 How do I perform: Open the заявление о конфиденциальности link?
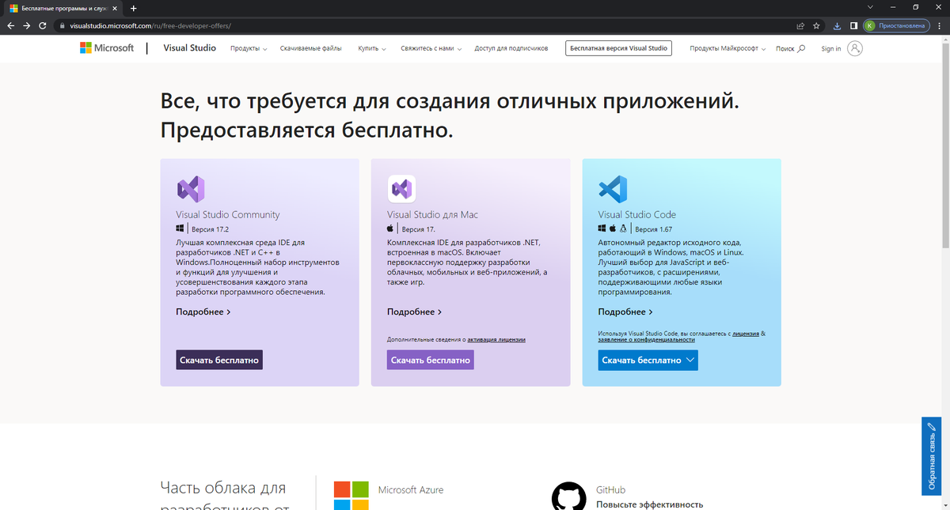coord(647,339)
